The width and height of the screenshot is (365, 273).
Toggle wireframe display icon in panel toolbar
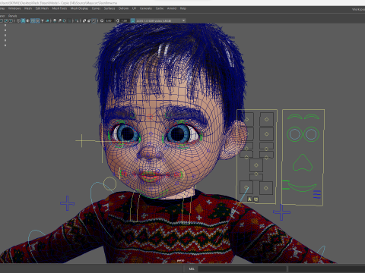[18, 20]
